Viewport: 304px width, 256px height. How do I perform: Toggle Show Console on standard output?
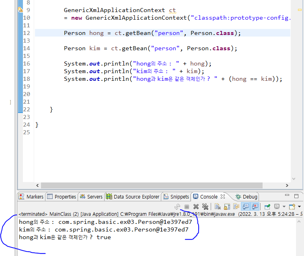(x=246, y=207)
